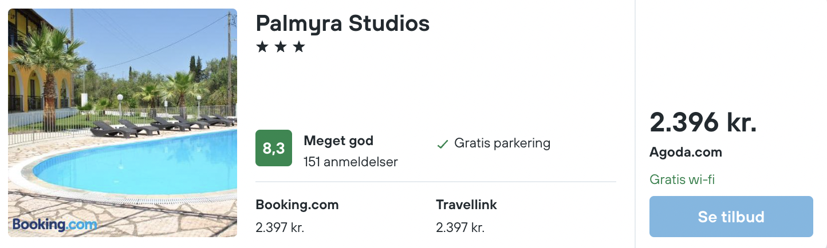View the Palmyra Studios pool photo
The width and height of the screenshot is (827, 248).
[123, 123]
